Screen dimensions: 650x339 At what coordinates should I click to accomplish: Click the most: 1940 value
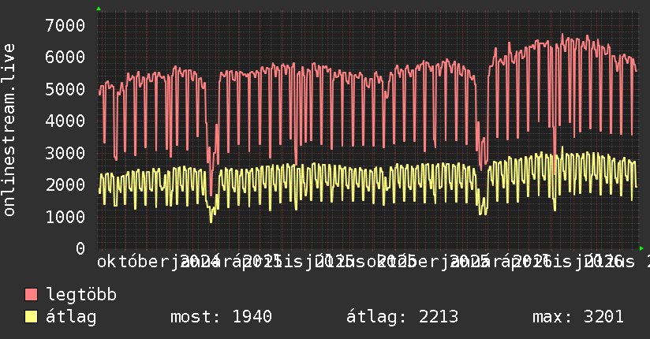point(221,317)
